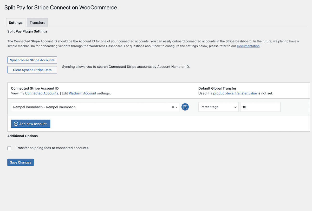
Task: Follow the Platform Account link
Action: click(x=82, y=93)
